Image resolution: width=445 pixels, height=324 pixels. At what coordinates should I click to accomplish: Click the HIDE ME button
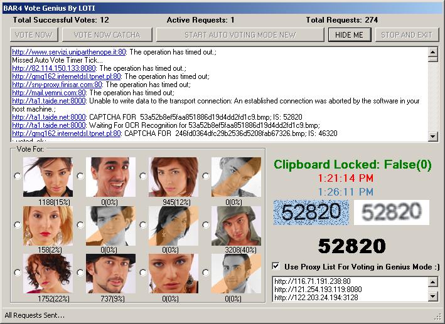(x=350, y=35)
